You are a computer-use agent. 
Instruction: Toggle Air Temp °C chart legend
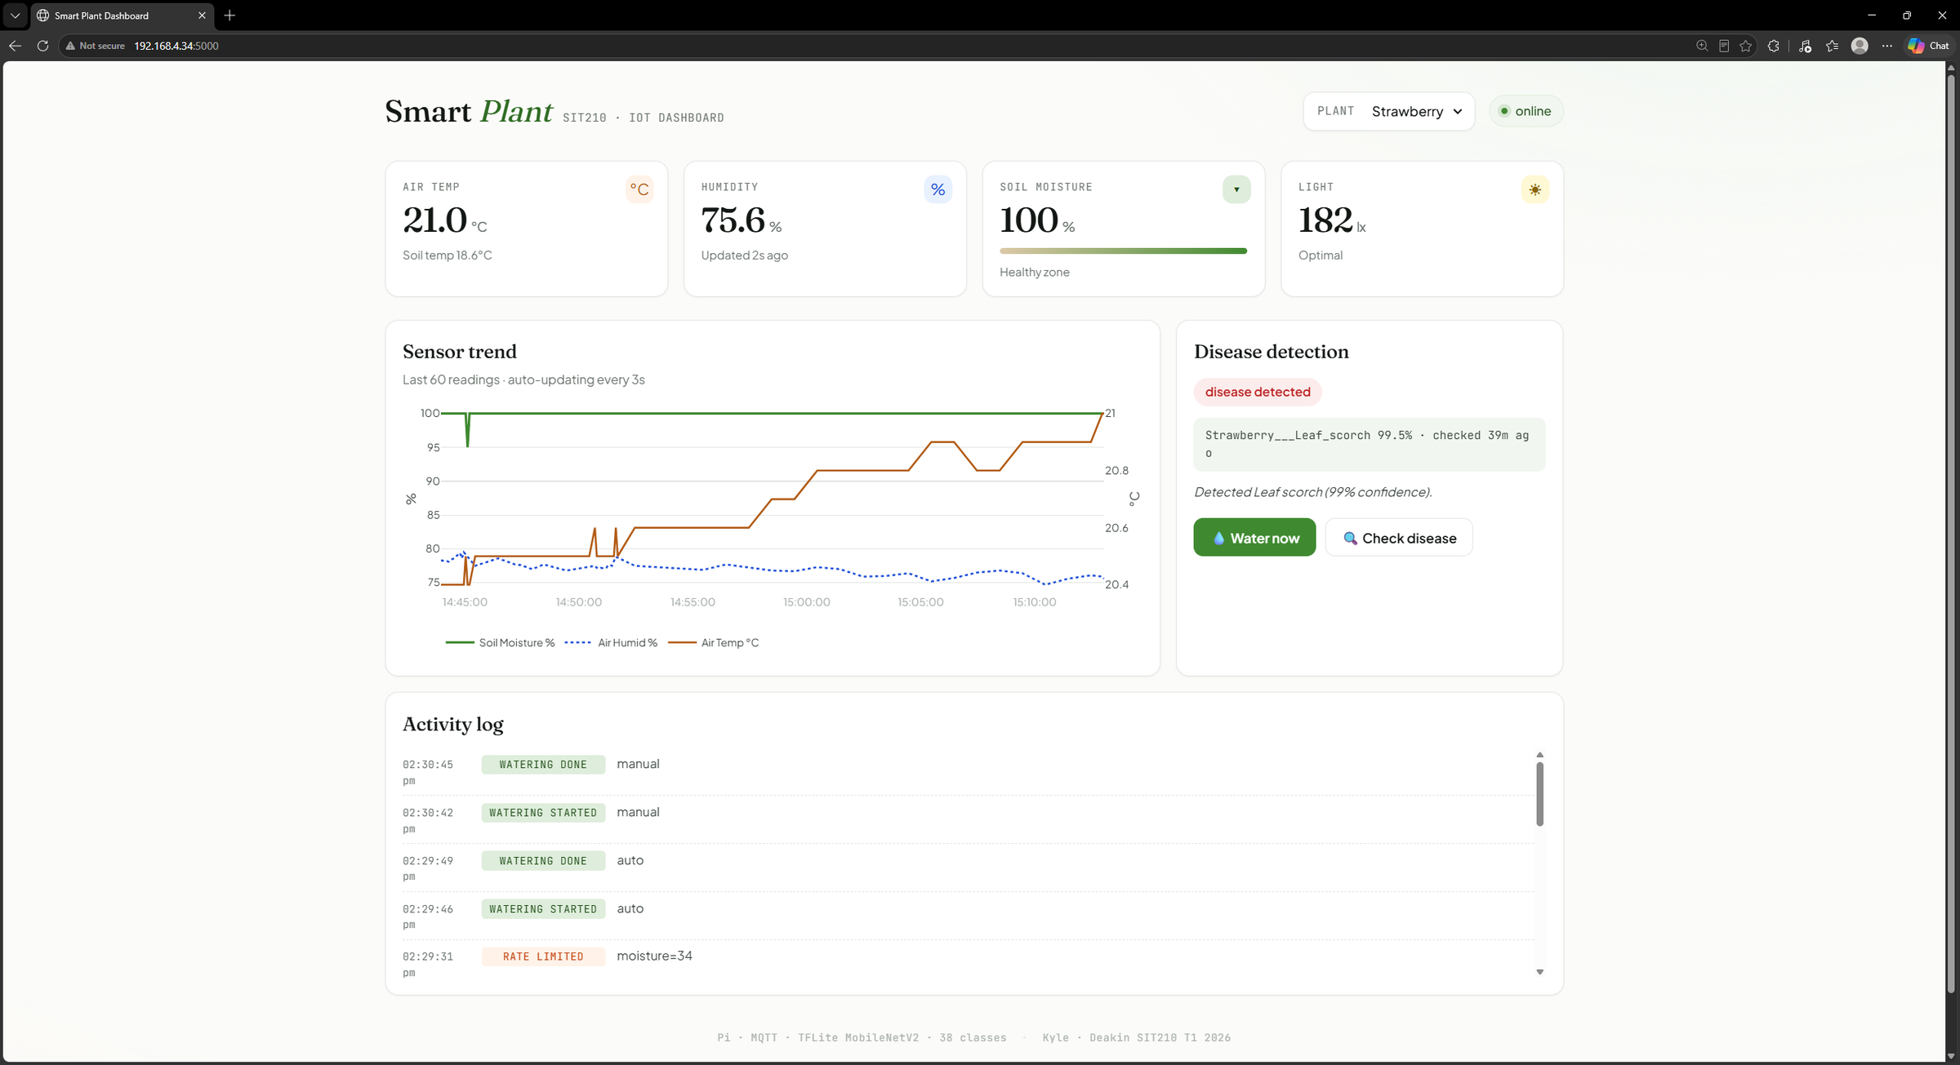714,643
